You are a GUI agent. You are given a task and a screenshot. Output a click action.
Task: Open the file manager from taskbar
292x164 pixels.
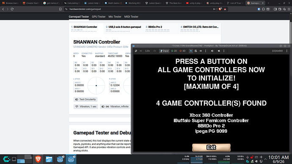(49, 159)
